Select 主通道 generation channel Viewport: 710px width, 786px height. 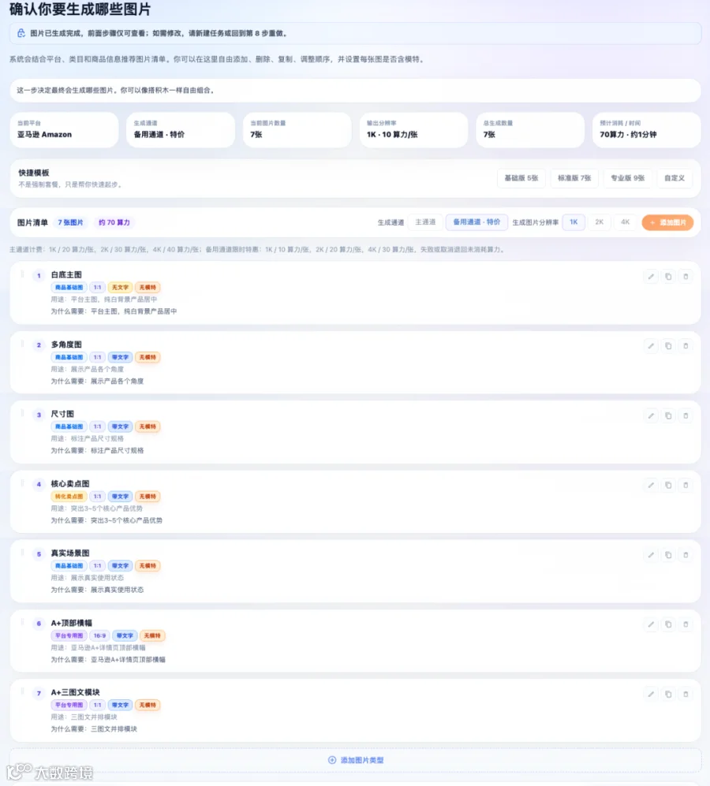click(x=425, y=222)
